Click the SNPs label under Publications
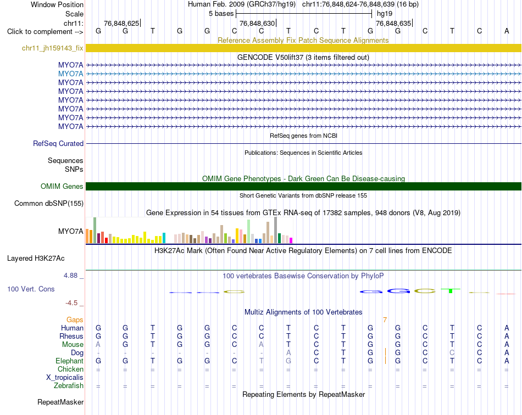 coord(74,169)
